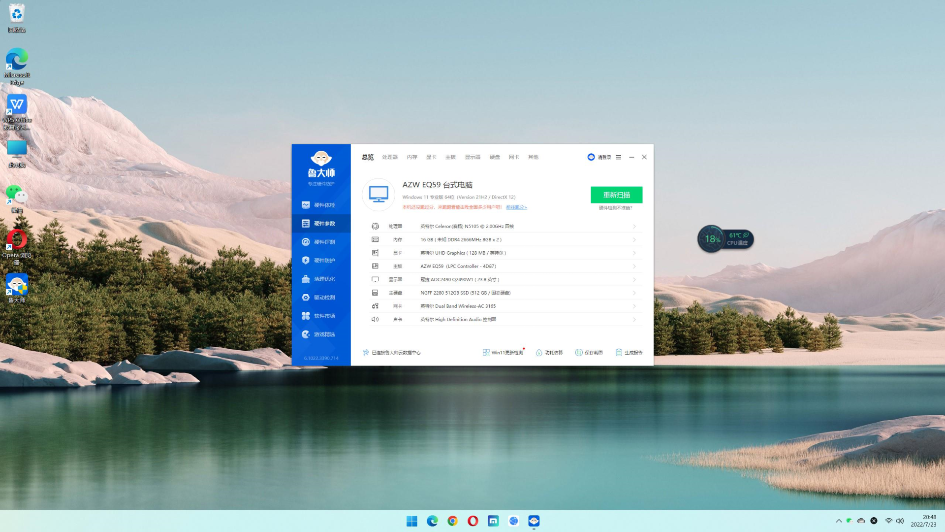This screenshot has width=945, height=532.
Task: Expand the 网卡 Wireless-AC 3165 row arrow
Action: coord(634,306)
